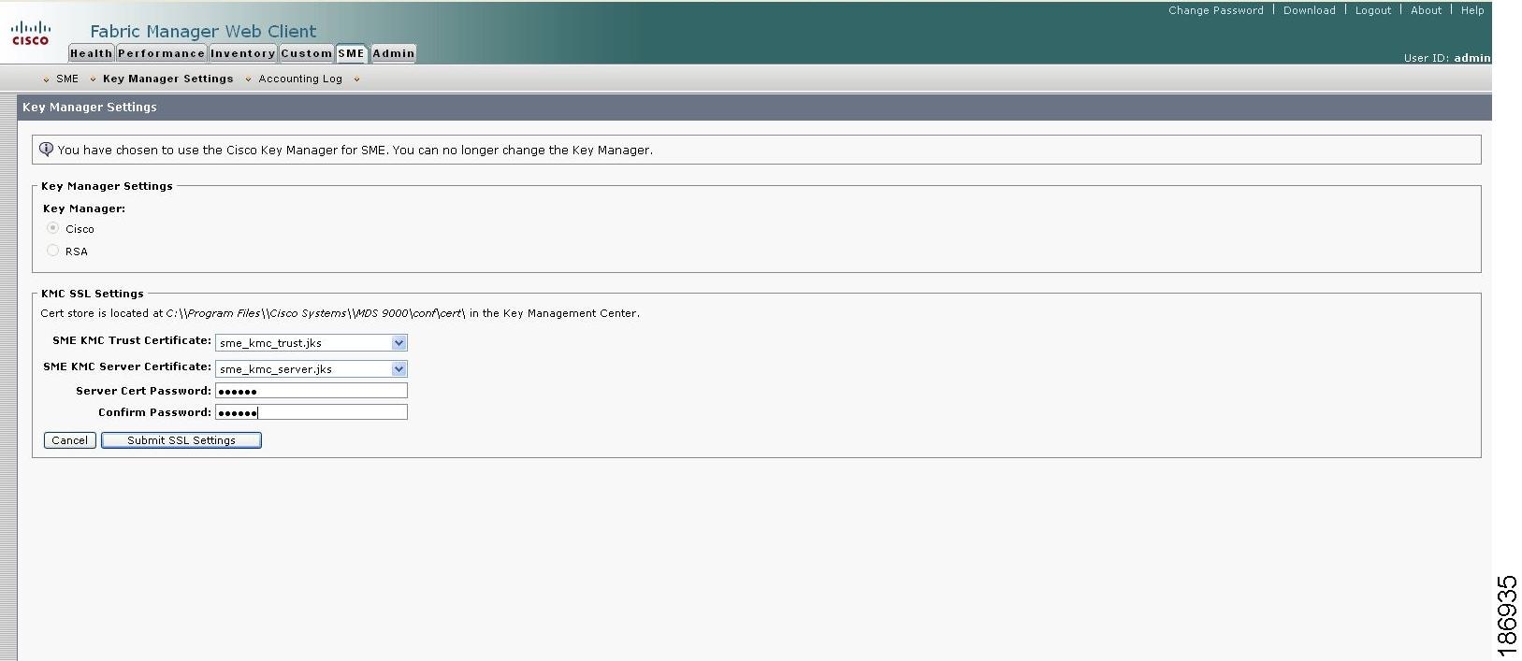
Task: Open the SME submenu item
Action: (67, 79)
